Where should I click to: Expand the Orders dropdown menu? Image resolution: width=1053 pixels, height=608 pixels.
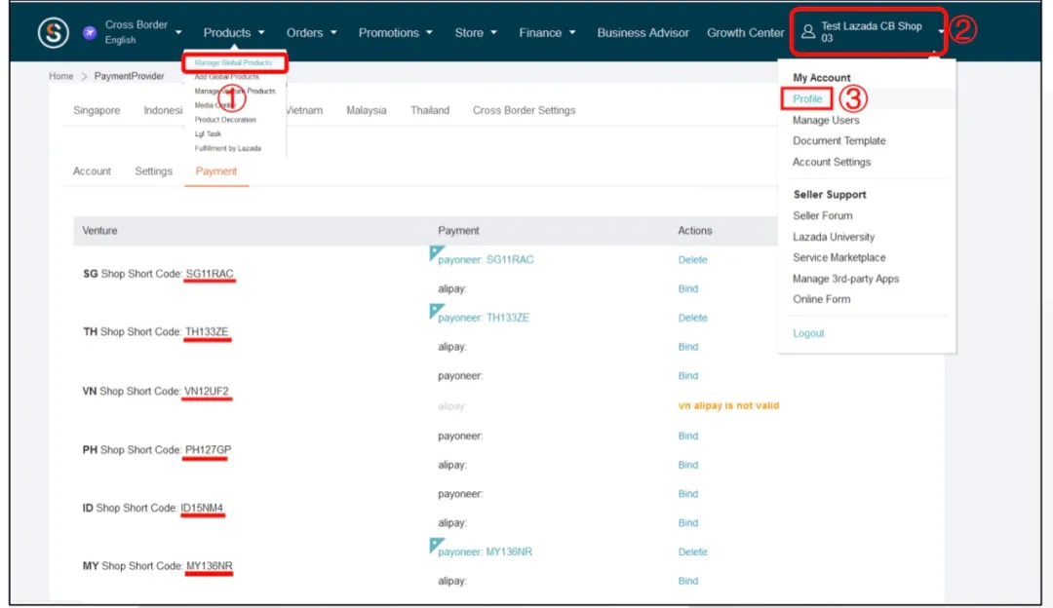tap(311, 32)
